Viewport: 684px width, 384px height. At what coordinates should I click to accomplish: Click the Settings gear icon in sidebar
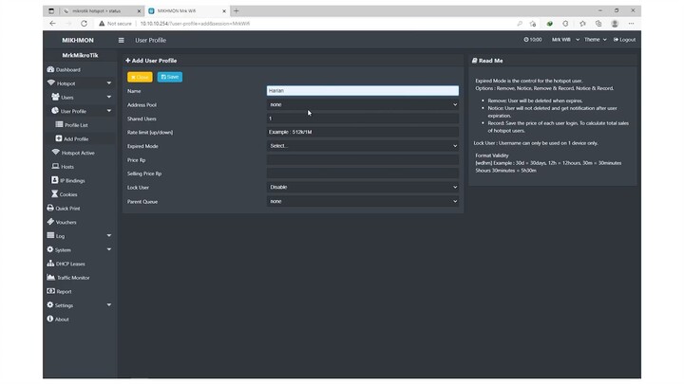pyautogui.click(x=50, y=304)
